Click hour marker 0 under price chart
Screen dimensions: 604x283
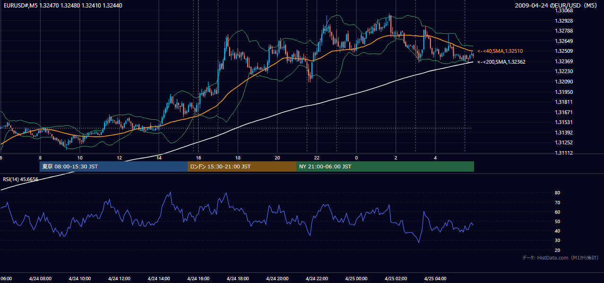(356, 158)
